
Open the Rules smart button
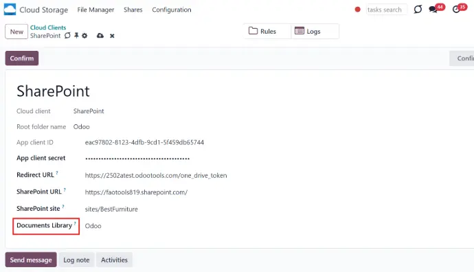(x=267, y=31)
